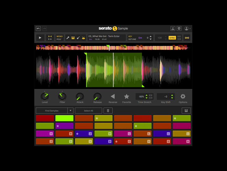The width and height of the screenshot is (227, 171).
Task: Click the yellow chain link icon
Action: 187,38
